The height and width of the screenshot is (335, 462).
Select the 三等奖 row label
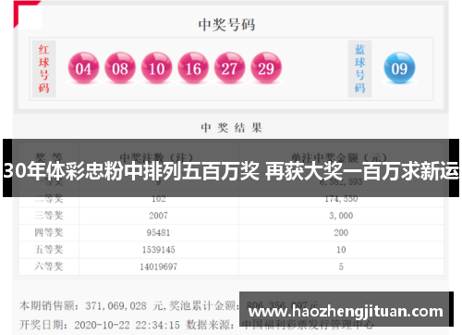[49, 216]
